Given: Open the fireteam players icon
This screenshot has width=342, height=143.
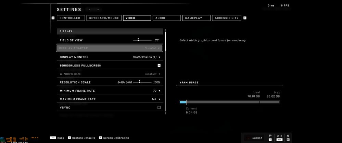Looking at the screenshot, I should (279, 136).
